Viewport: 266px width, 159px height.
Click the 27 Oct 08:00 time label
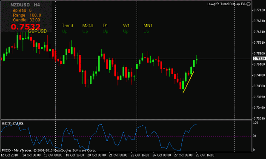coord(183,155)
